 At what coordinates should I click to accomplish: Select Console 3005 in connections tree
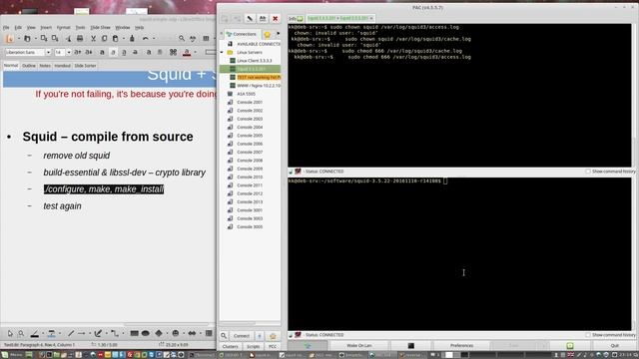tap(250, 226)
